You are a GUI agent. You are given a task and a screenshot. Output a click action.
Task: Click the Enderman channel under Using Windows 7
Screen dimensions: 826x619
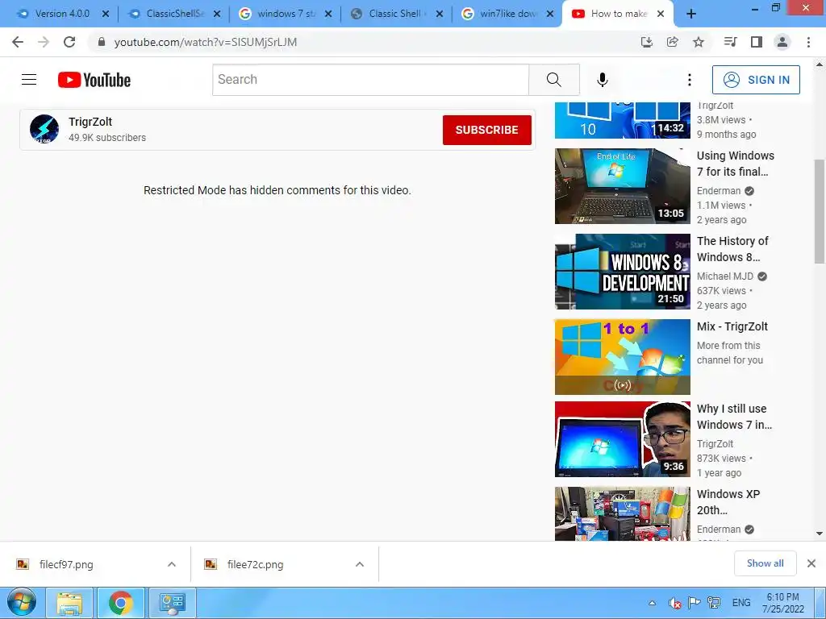coord(719,190)
